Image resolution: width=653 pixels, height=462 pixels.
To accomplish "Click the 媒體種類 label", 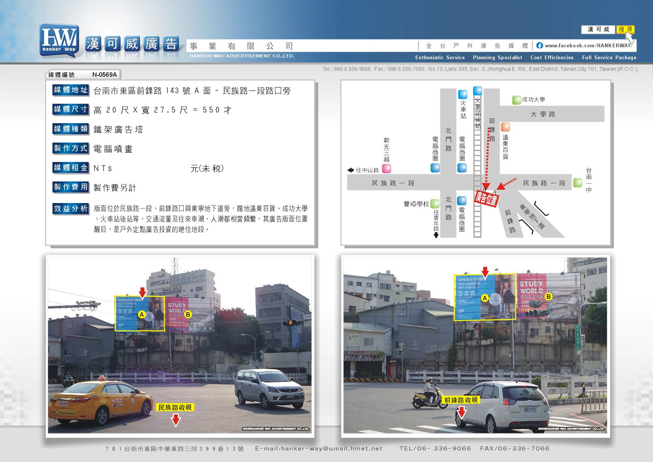I will tap(71, 129).
